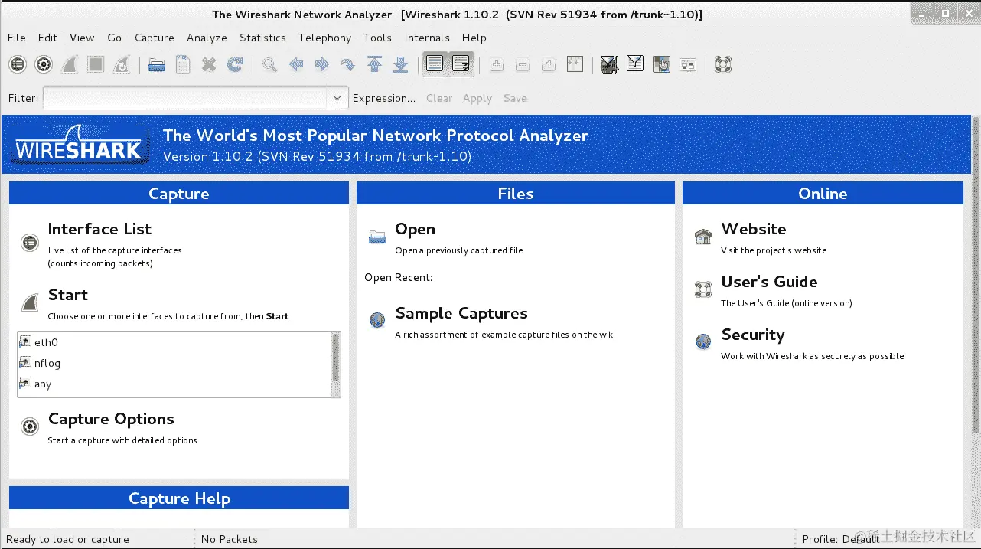Open Sample Captures wiki link
981x549 pixels.
tap(461, 313)
